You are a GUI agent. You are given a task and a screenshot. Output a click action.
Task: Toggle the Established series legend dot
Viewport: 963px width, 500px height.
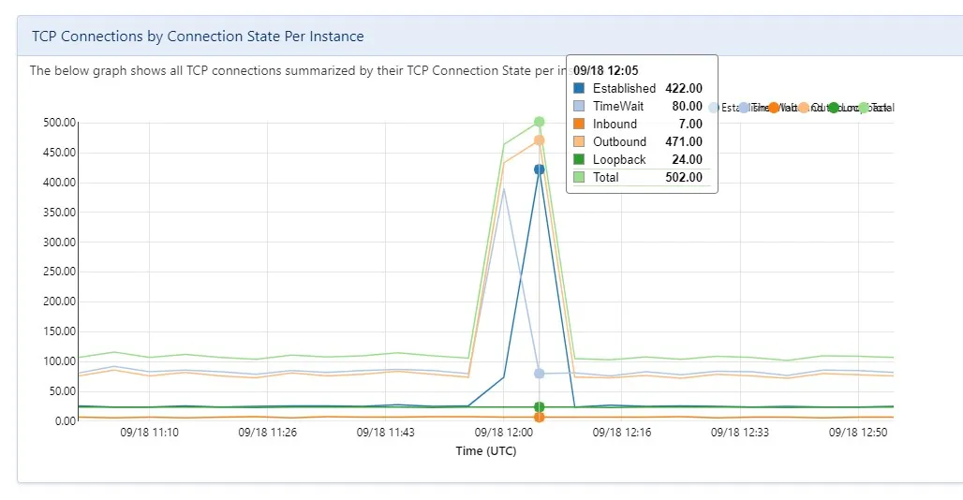(x=713, y=108)
